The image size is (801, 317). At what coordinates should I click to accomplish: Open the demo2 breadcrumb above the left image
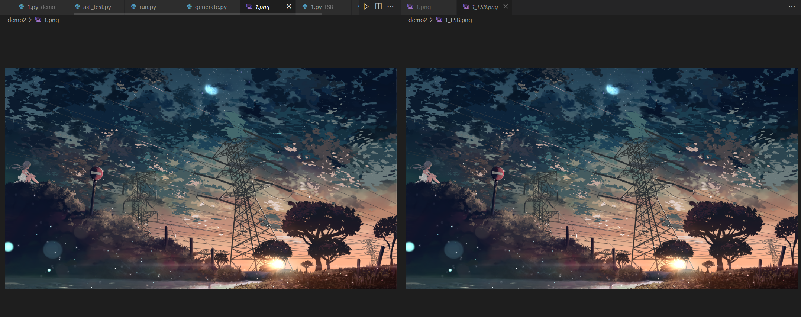(17, 20)
